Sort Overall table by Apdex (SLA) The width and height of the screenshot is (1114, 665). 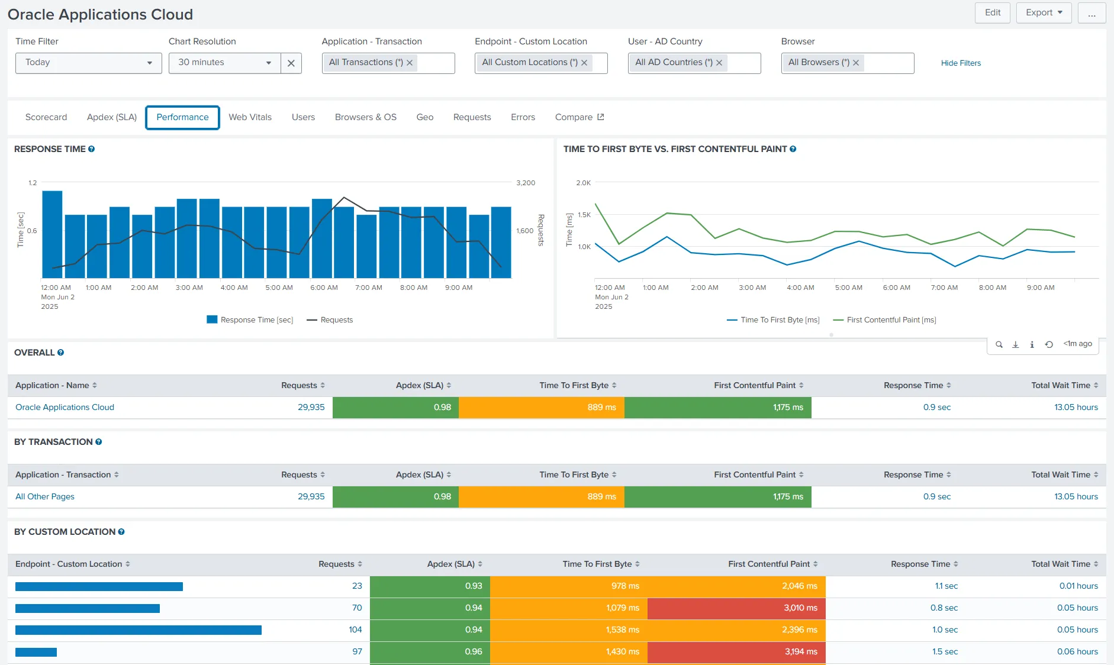pyautogui.click(x=423, y=385)
